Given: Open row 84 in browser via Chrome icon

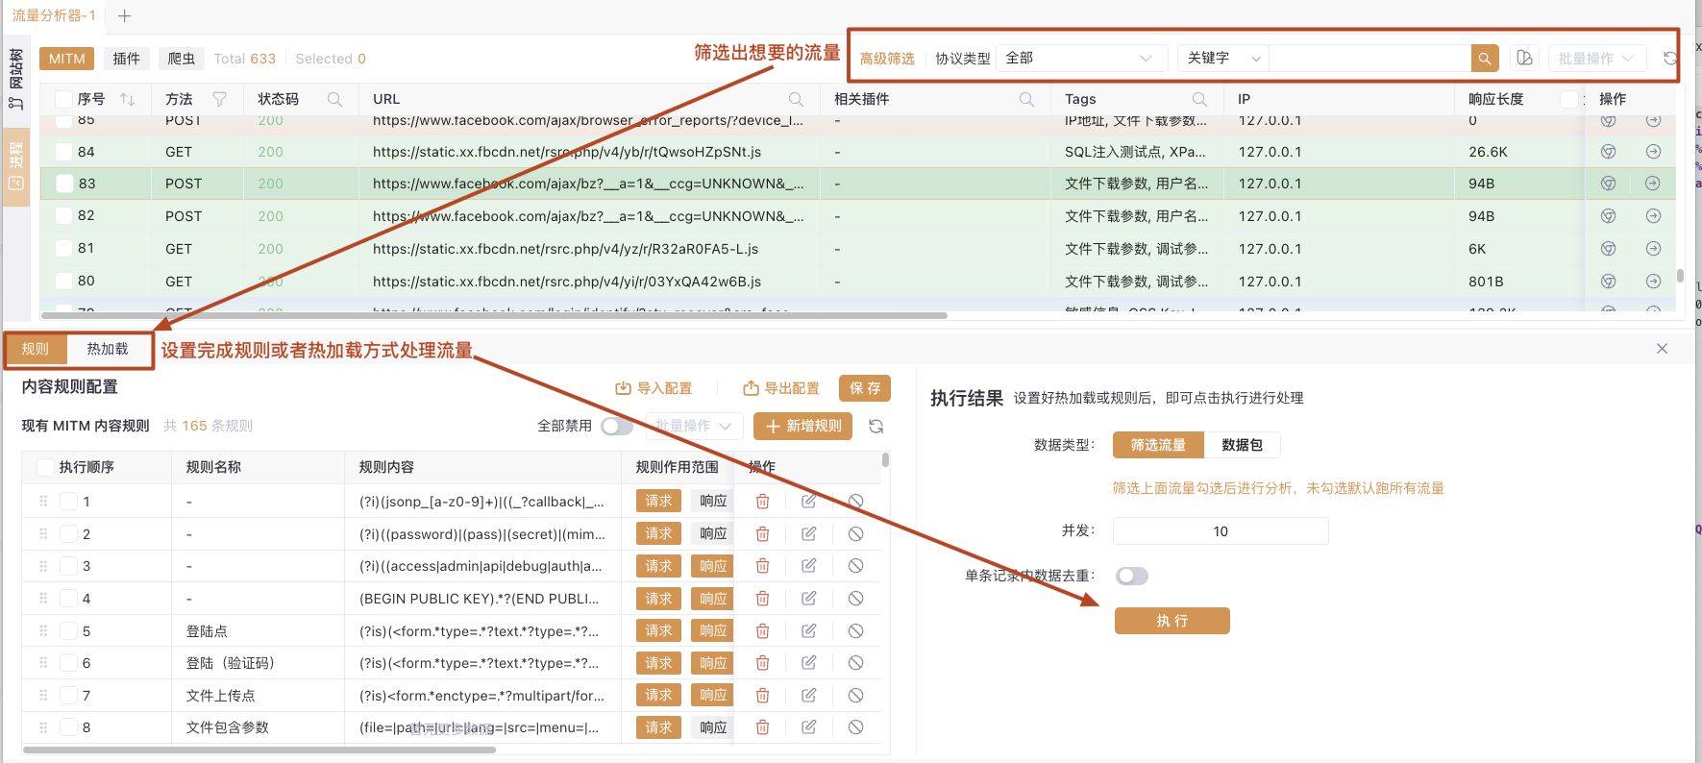Looking at the screenshot, I should coord(1608,152).
